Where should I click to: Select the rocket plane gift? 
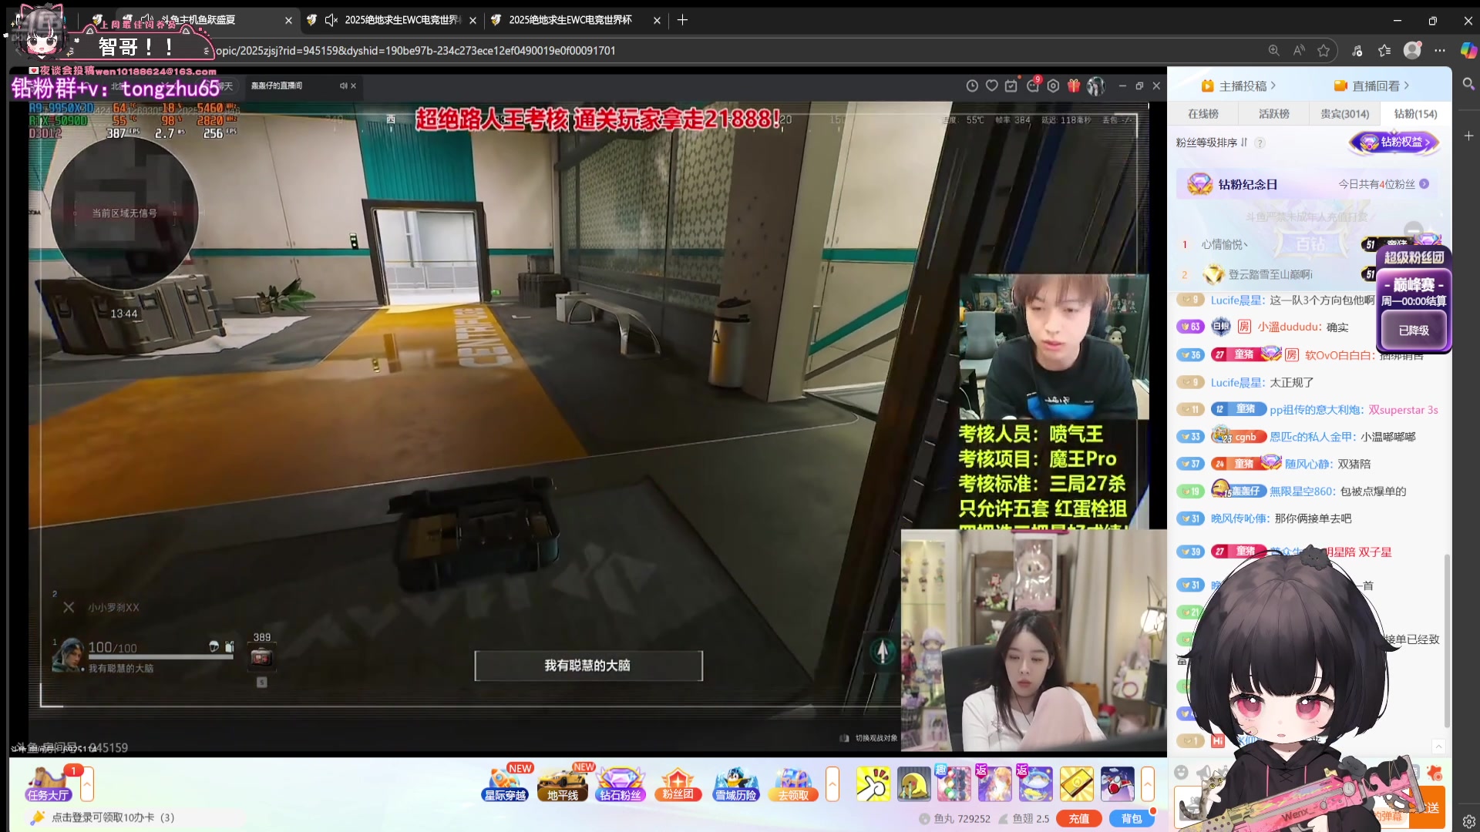coord(1118,784)
